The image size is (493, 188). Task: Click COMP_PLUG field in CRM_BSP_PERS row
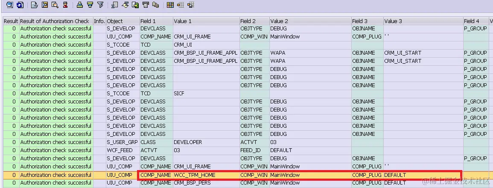(x=367, y=182)
